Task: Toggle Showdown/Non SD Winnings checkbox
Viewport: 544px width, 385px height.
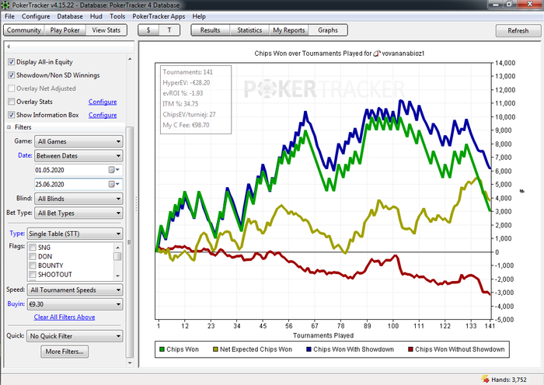Action: 11,75
